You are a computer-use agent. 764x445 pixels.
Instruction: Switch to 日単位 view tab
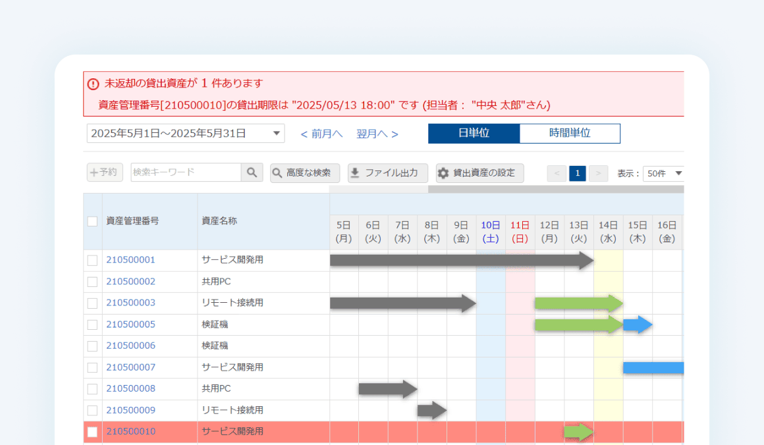474,134
